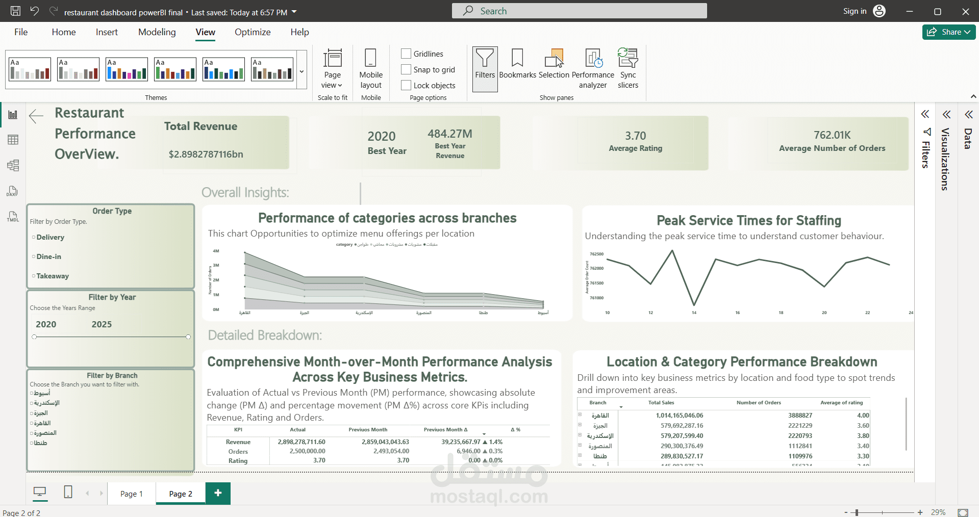Viewport: 979px width, 517px height.
Task: Enable the Gridlines checkbox
Action: 406,54
